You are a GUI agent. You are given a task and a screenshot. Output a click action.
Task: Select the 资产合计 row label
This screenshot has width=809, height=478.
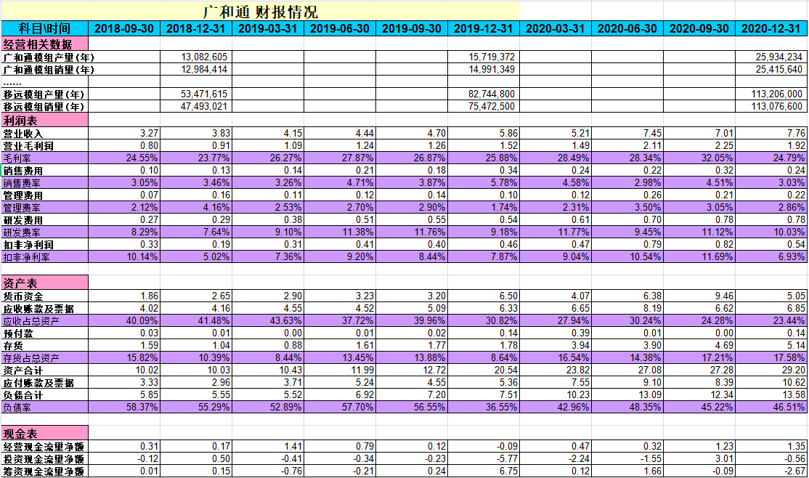[45, 370]
